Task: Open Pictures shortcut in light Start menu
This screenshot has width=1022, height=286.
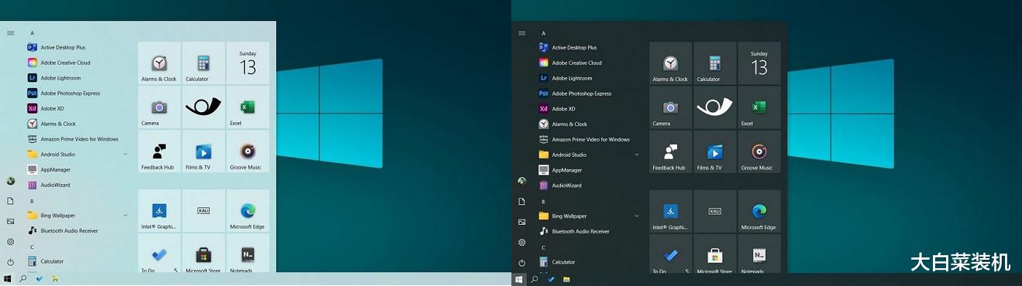Action: tap(10, 221)
